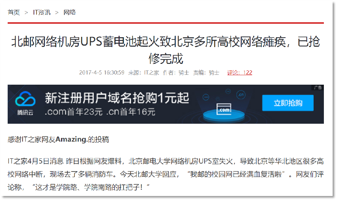Click the timestamp 2017-4-5 16:30:59
The width and height of the screenshot is (337, 200).
pos(102,73)
